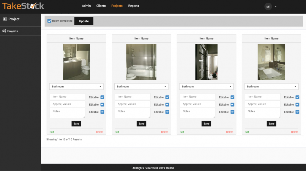Screen dimensions: 306x171
Task: Click 'Showing 1 to 10 of 10 Results' text
Action: [x=64, y=139]
